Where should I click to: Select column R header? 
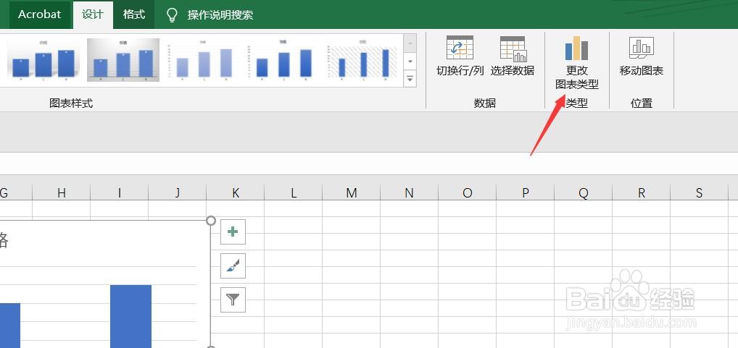click(x=642, y=192)
